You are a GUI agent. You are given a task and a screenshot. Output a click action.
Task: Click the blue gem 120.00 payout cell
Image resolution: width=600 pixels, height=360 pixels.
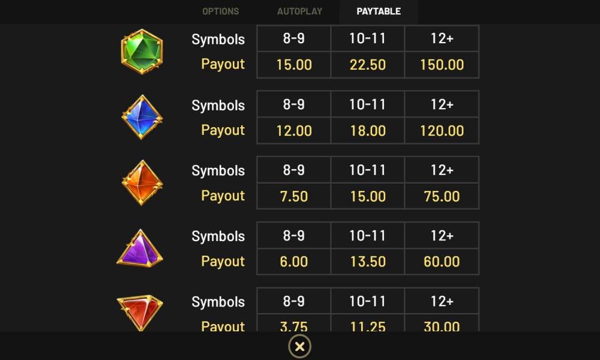442,131
